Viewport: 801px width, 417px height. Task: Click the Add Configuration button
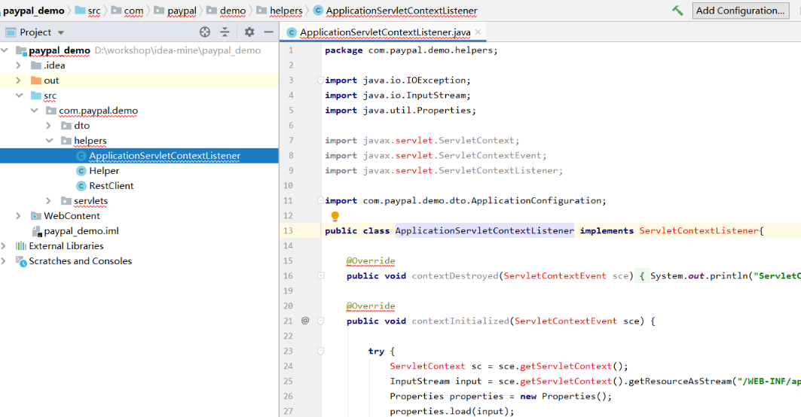[740, 11]
